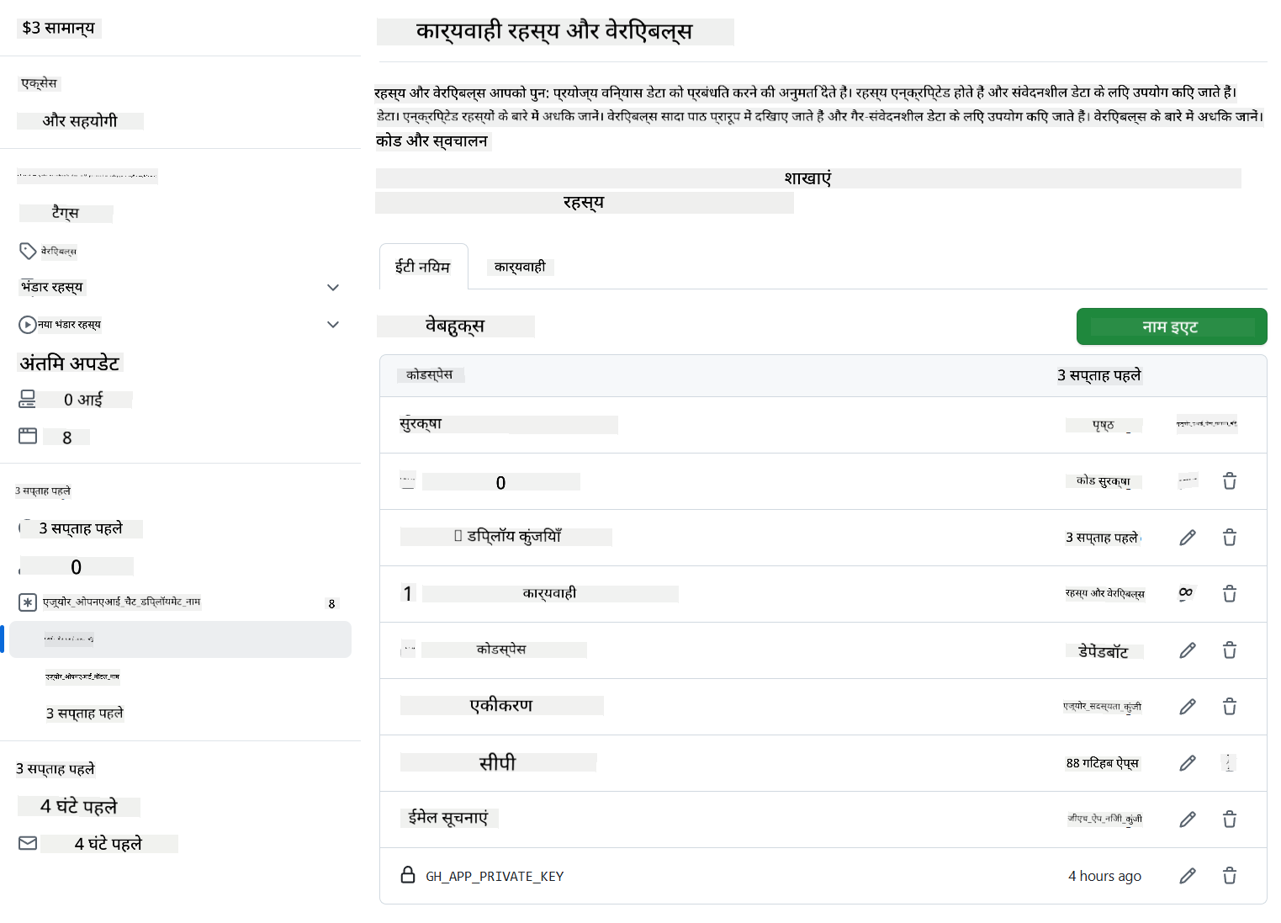Screen dimensions: 1281x923
Task: Delete the GH_APP_PRIVATE_KEY secret
Action: coord(1230,876)
